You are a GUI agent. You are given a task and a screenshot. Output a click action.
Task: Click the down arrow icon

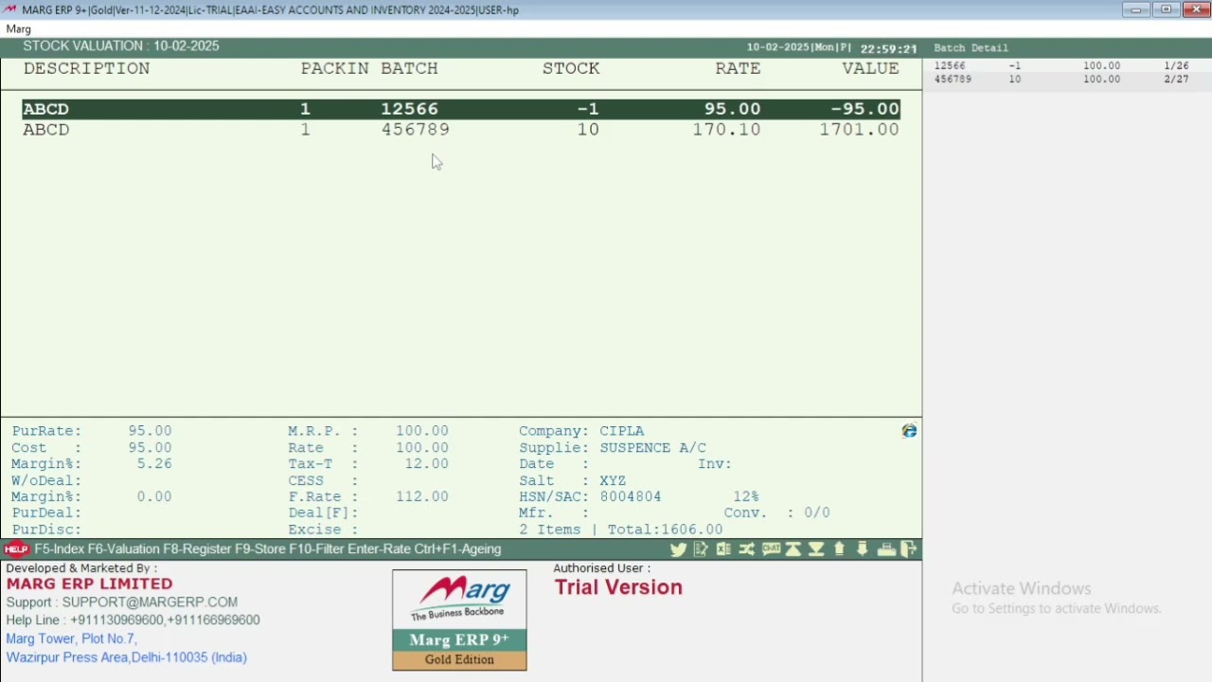pos(862,549)
